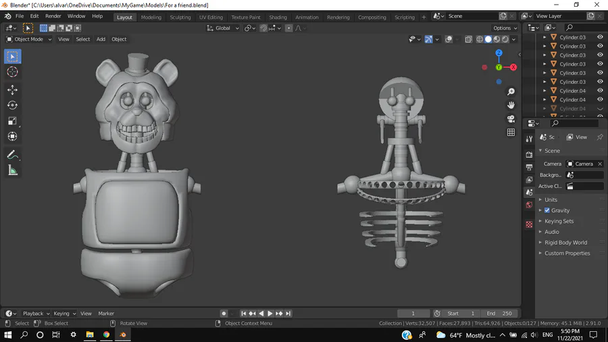Open the Keying dropdown in timeline
The width and height of the screenshot is (608, 342).
coord(64,314)
